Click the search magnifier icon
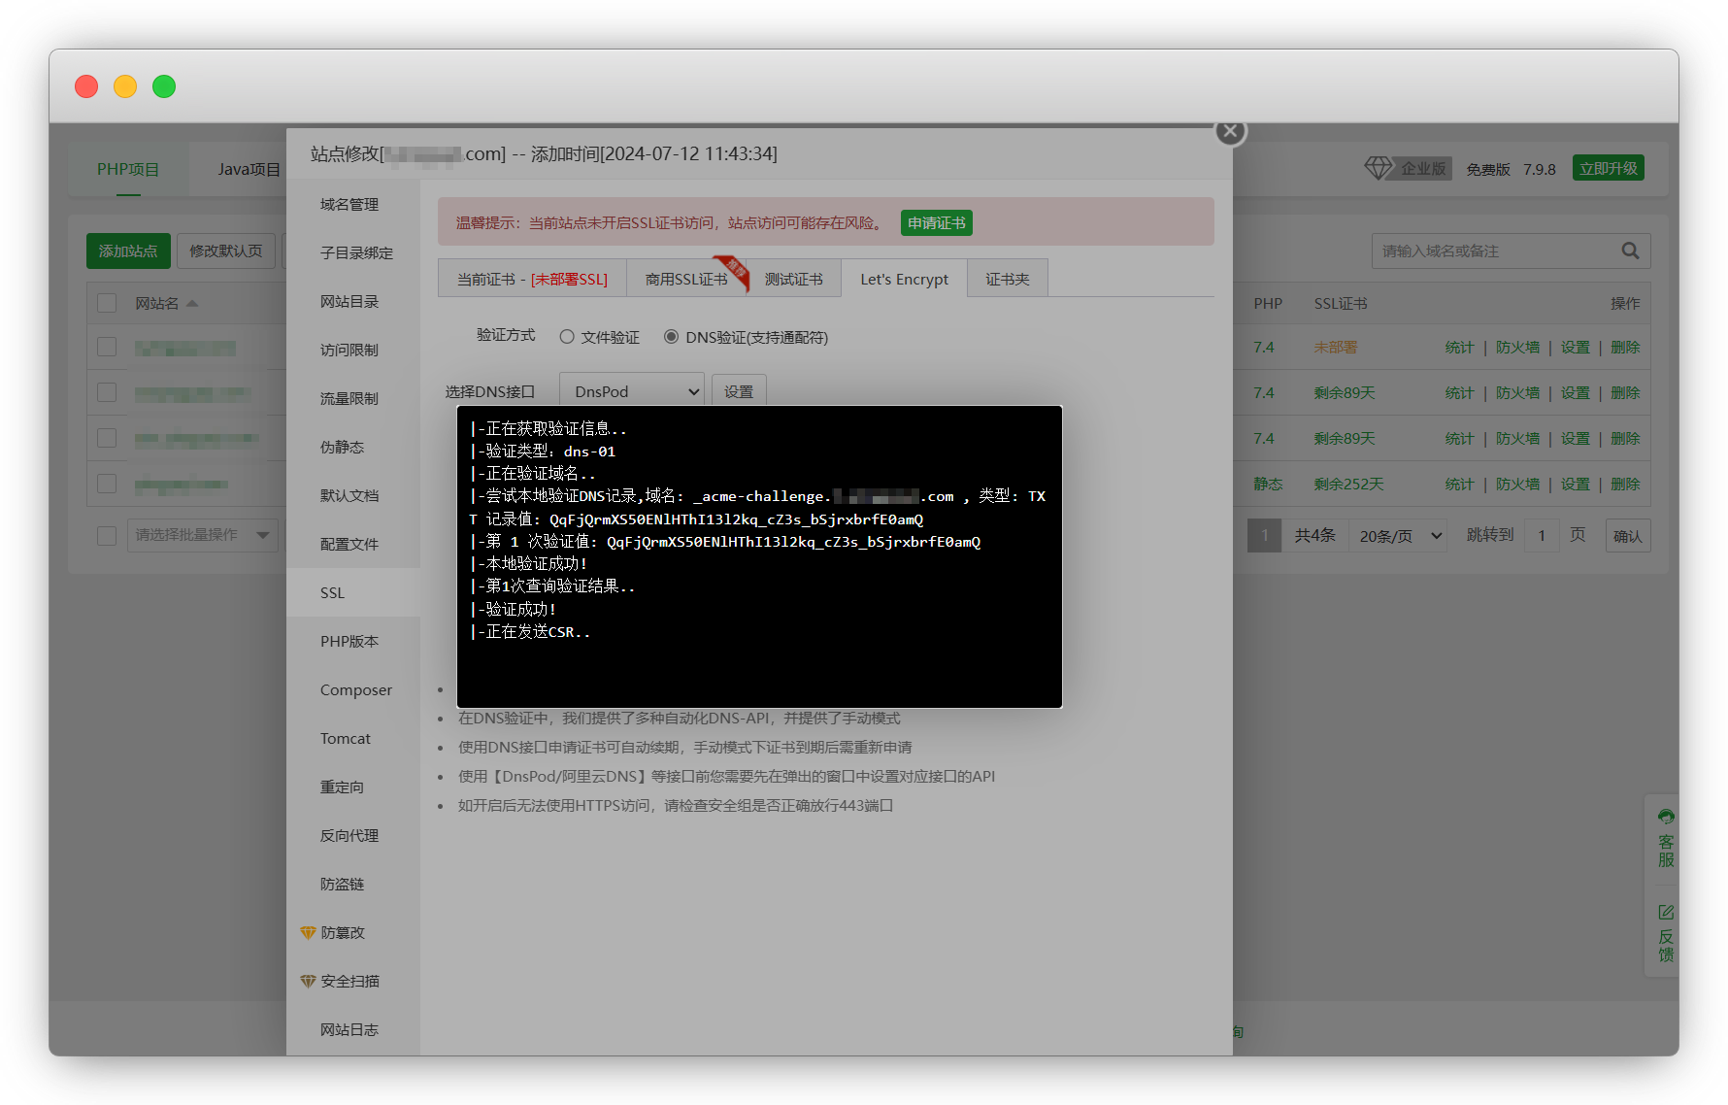 tap(1630, 251)
